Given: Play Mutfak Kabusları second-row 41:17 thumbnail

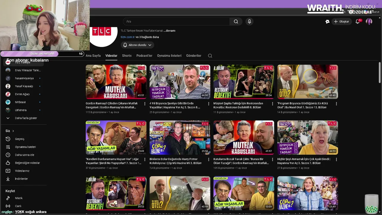Looking at the screenshot, I should 244,138.
